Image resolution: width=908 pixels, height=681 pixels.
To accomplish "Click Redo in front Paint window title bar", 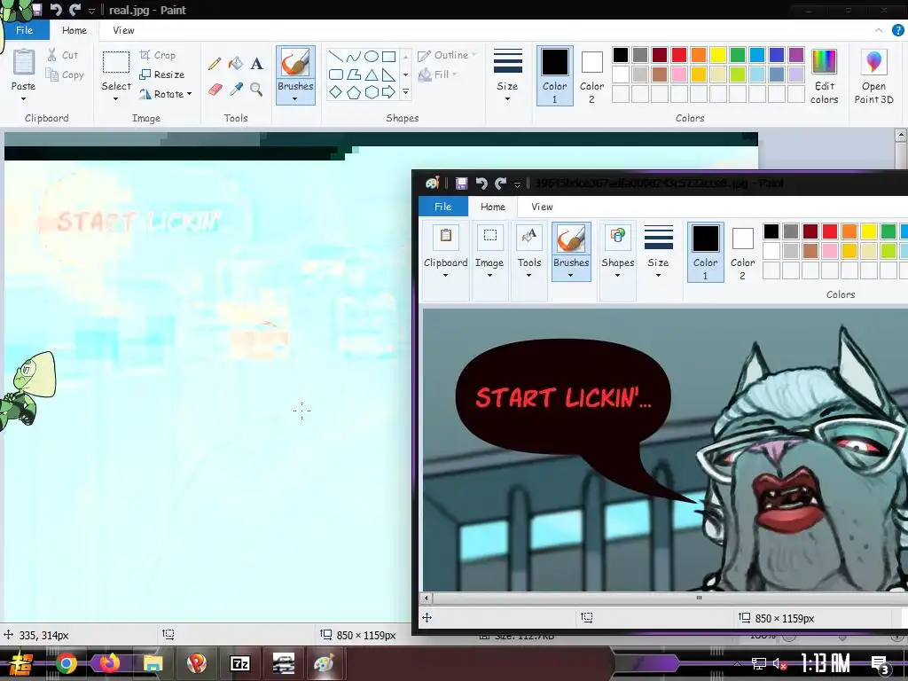I will point(500,184).
